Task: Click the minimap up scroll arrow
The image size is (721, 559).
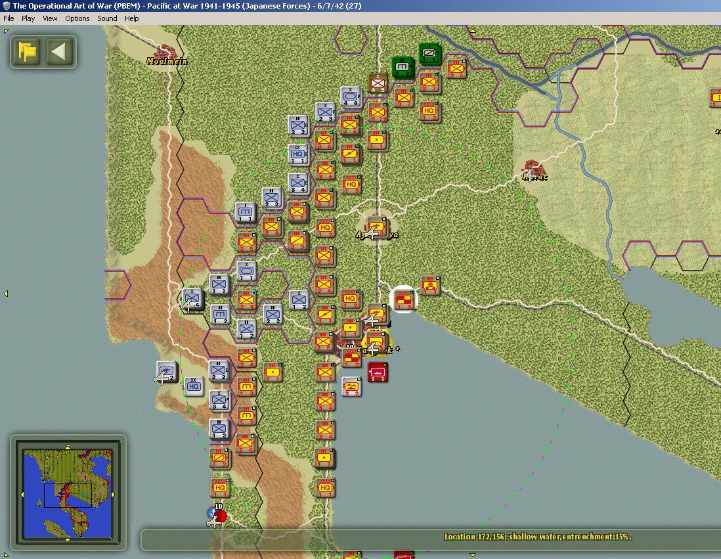Action: 68,447
